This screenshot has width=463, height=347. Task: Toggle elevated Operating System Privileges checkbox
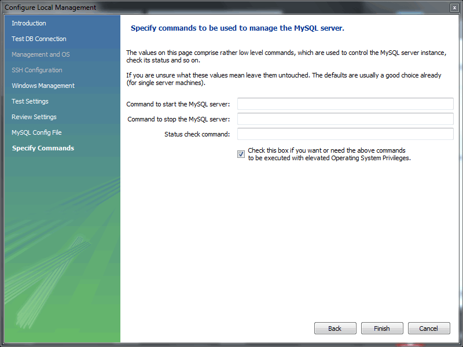pos(241,154)
